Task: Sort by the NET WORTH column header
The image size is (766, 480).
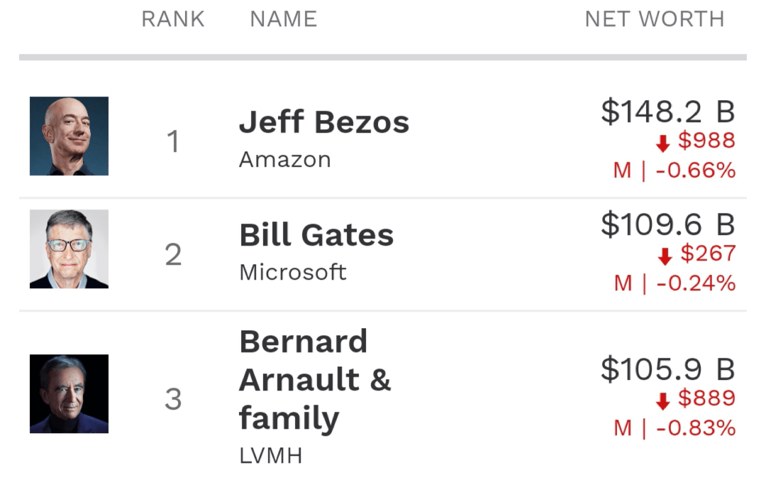Action: tap(654, 19)
